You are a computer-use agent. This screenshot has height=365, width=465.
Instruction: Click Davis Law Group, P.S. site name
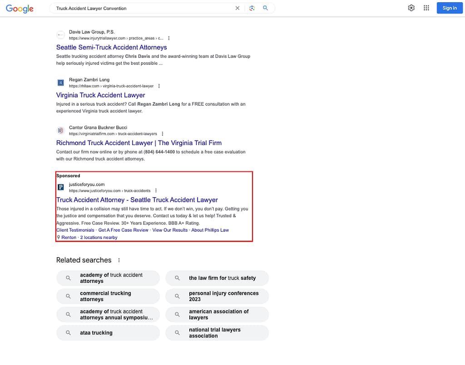92,32
